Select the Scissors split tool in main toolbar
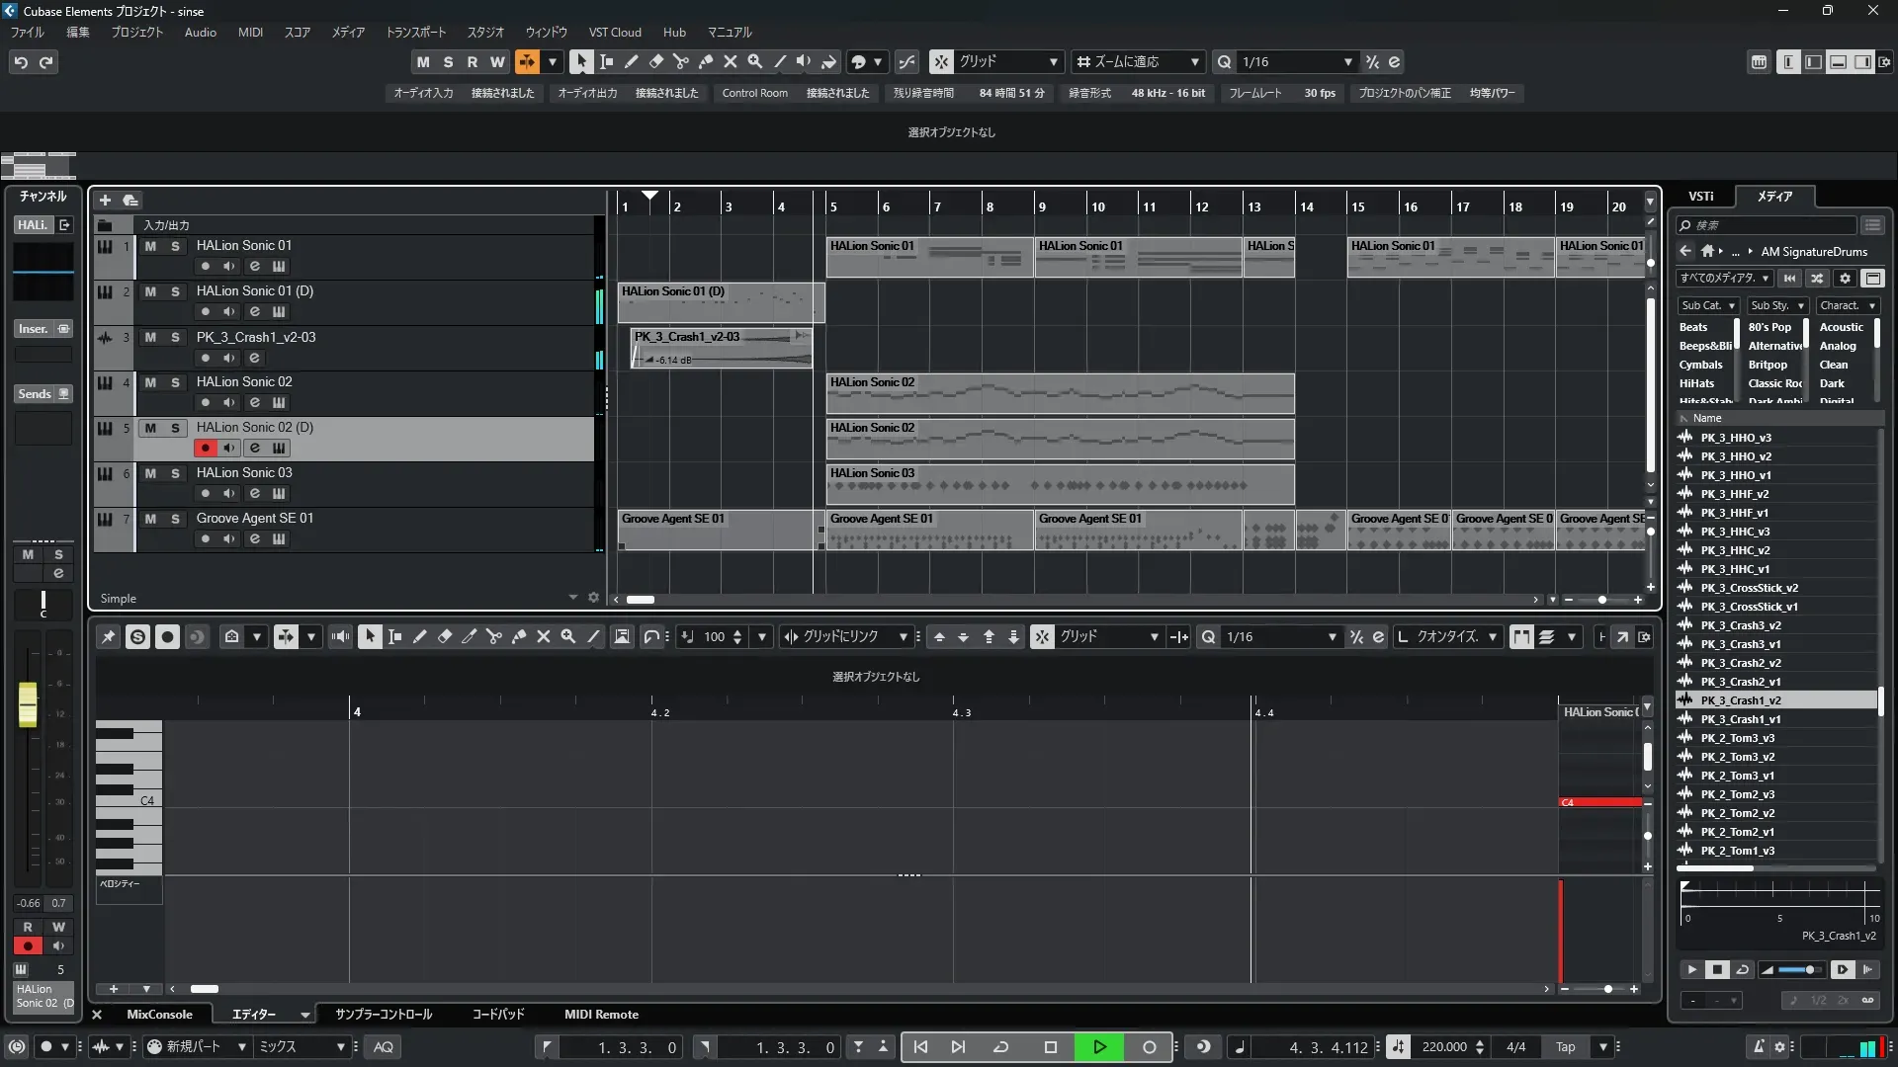This screenshot has height=1067, width=1898. pyautogui.click(x=680, y=61)
